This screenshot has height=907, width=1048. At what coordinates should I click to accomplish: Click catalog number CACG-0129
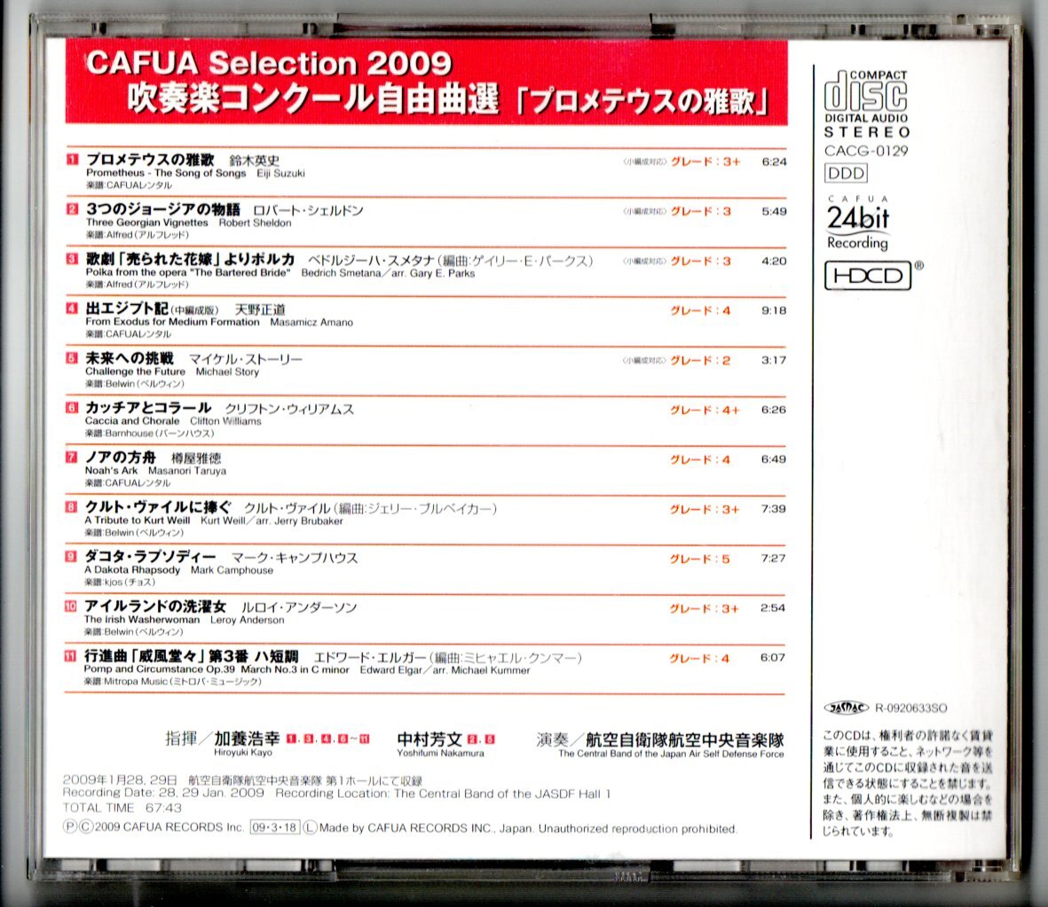click(x=866, y=151)
